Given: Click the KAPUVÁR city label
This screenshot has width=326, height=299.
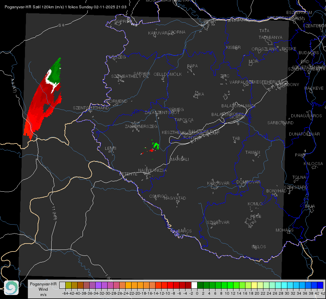Looking at the screenshot, I should click(x=158, y=33).
